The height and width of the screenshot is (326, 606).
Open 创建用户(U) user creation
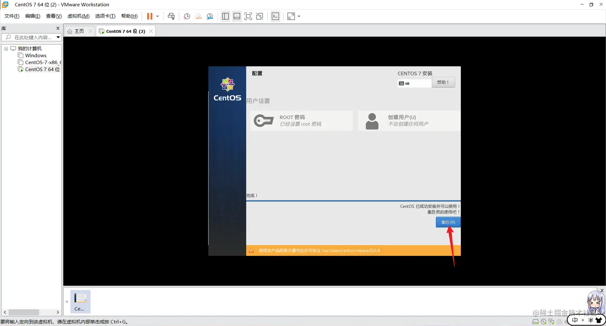point(409,121)
